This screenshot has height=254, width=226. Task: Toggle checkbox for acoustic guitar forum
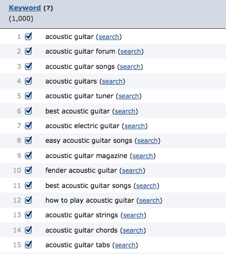(x=28, y=51)
